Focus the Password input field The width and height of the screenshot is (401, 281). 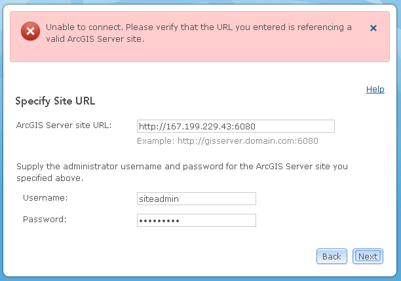[197, 220]
